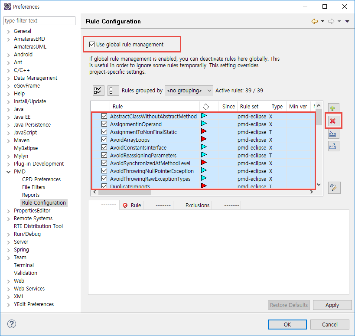
Task: Uncheck the AvoidArrayLoops rule
Action: tap(104, 140)
